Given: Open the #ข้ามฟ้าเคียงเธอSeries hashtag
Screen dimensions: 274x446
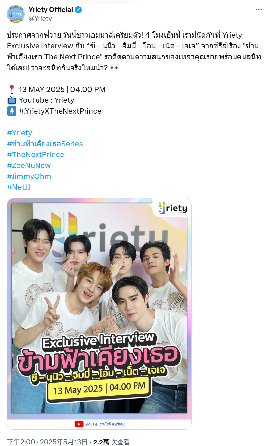Looking at the screenshot, I should [x=45, y=144].
